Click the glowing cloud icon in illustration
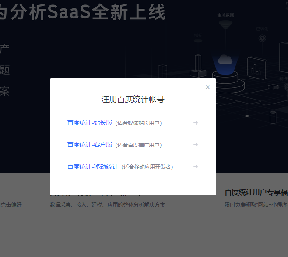Screen dimensions: 288x257 click(x=225, y=60)
